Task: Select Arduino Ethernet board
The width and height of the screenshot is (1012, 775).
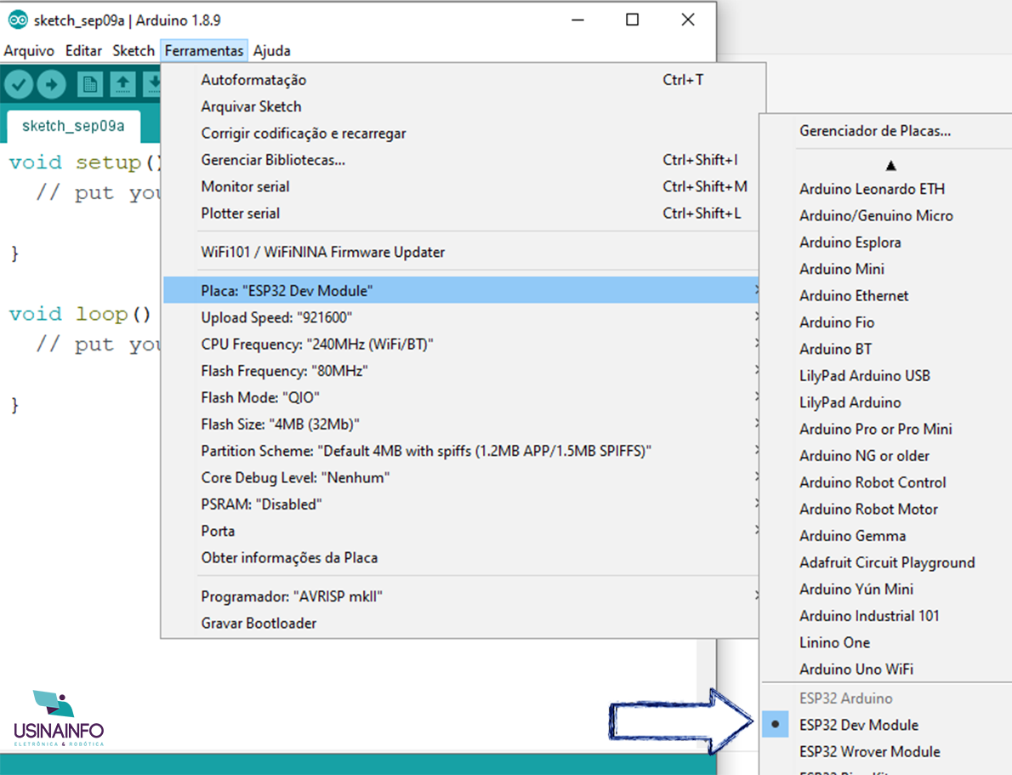Action: (887, 296)
